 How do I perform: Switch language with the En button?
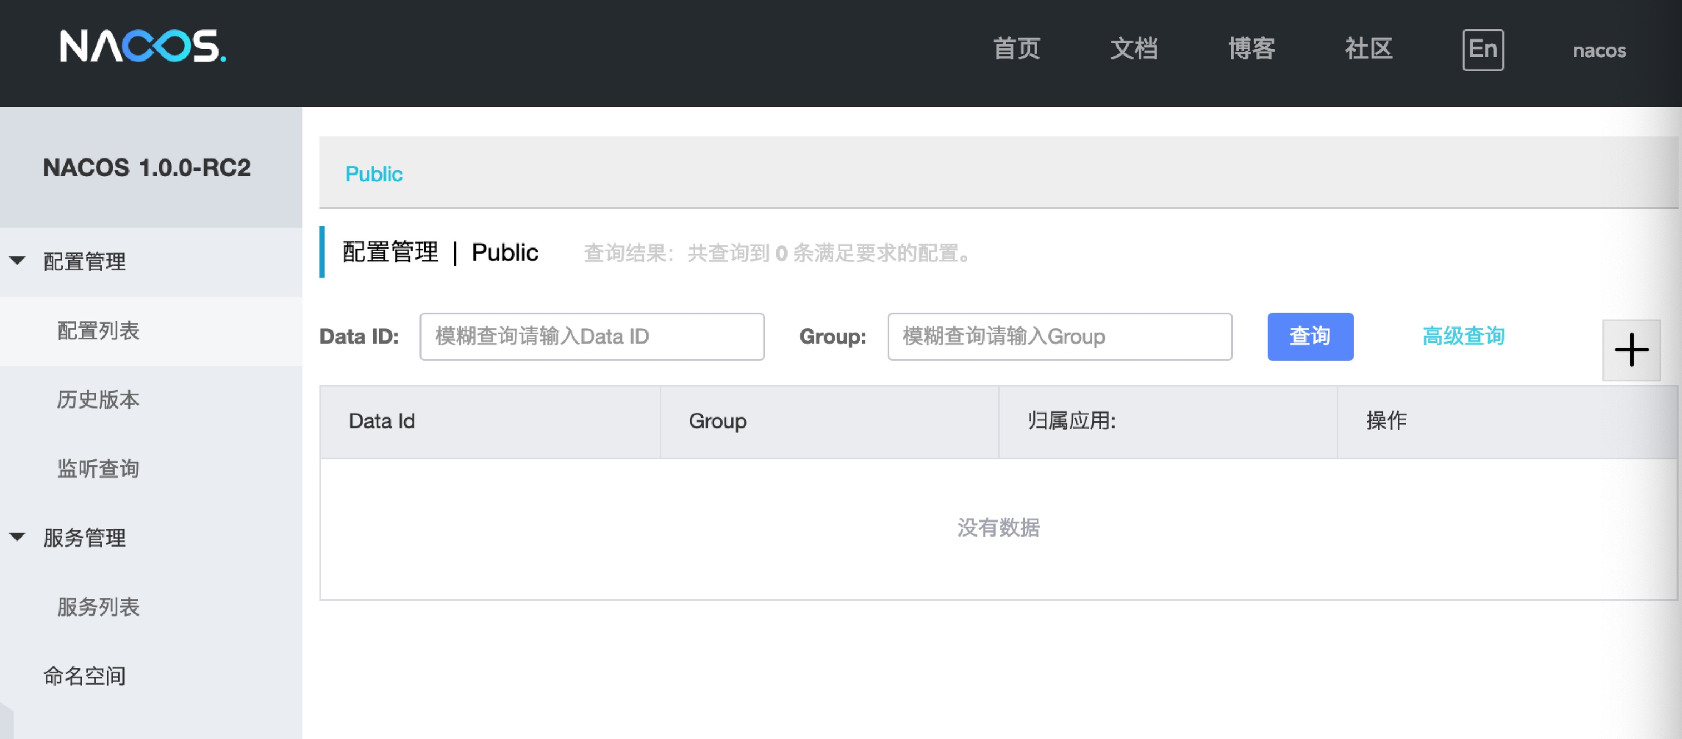pos(1483,49)
